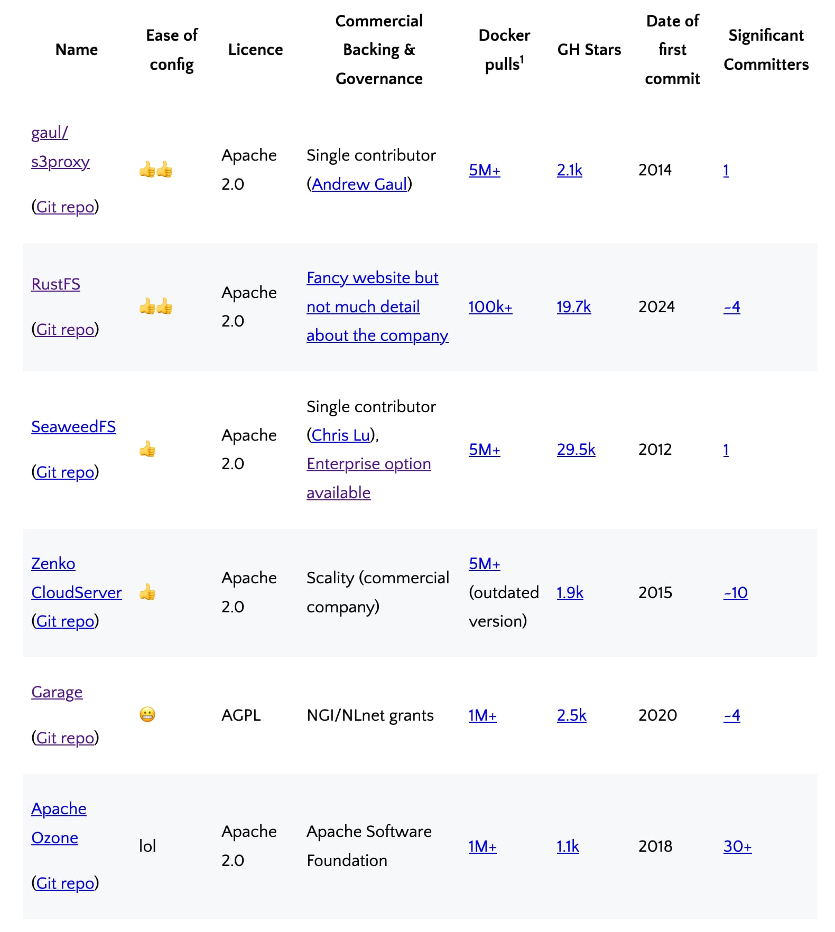Click Zenko's ~10 significant committers link
Viewport: 835px width, 932px height.
[x=735, y=592]
